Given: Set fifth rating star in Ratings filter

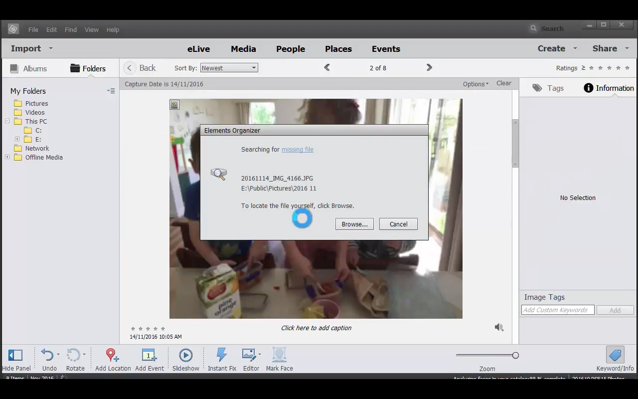Looking at the screenshot, I should (627, 68).
